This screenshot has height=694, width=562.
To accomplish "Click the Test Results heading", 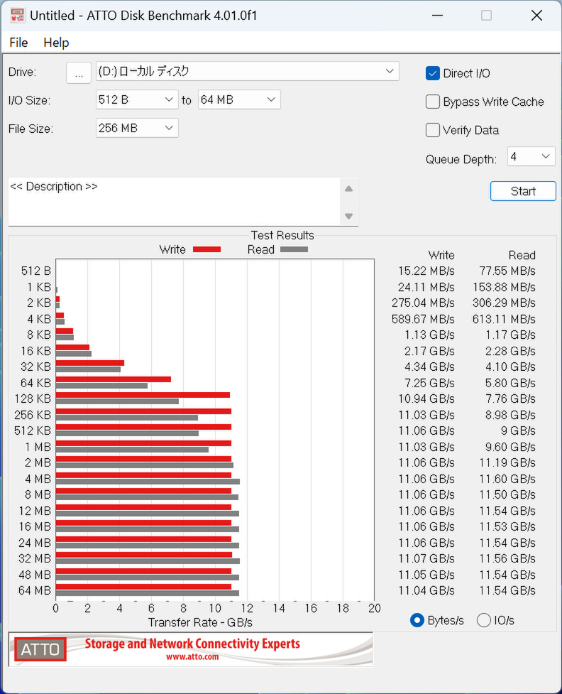I will click(x=282, y=235).
